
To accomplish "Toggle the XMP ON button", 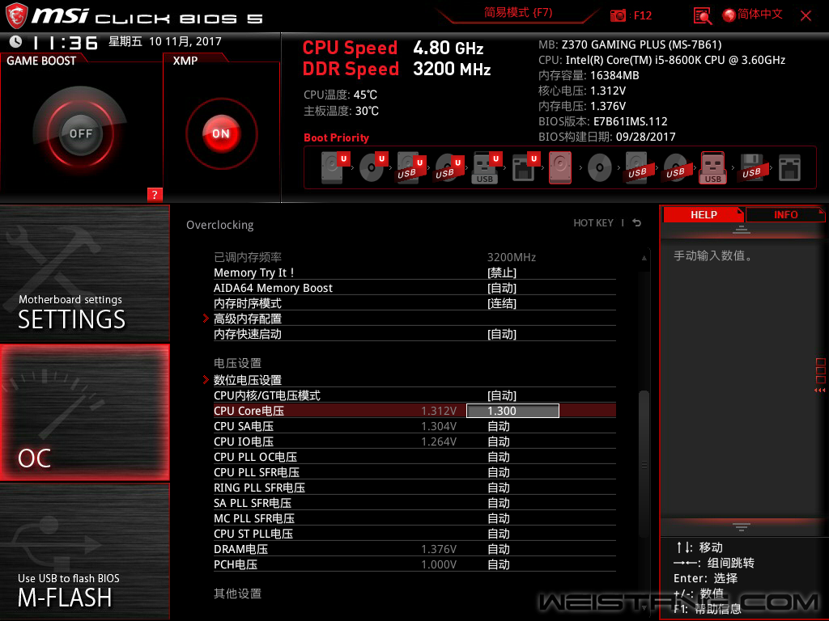I will [x=221, y=133].
